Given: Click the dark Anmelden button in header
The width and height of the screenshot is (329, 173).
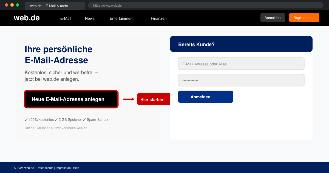Looking at the screenshot, I should pos(273,18).
